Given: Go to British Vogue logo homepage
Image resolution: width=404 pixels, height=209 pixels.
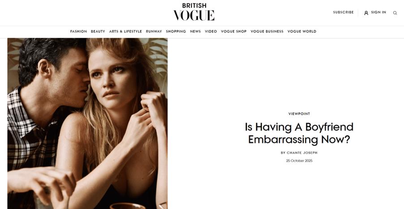Looking at the screenshot, I should [x=194, y=12].
